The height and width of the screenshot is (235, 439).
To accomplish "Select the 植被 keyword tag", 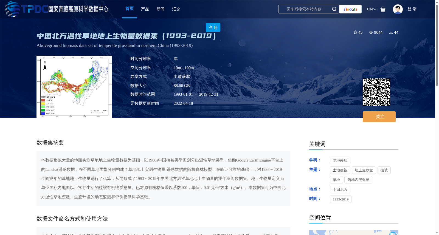I will click(x=384, y=170).
